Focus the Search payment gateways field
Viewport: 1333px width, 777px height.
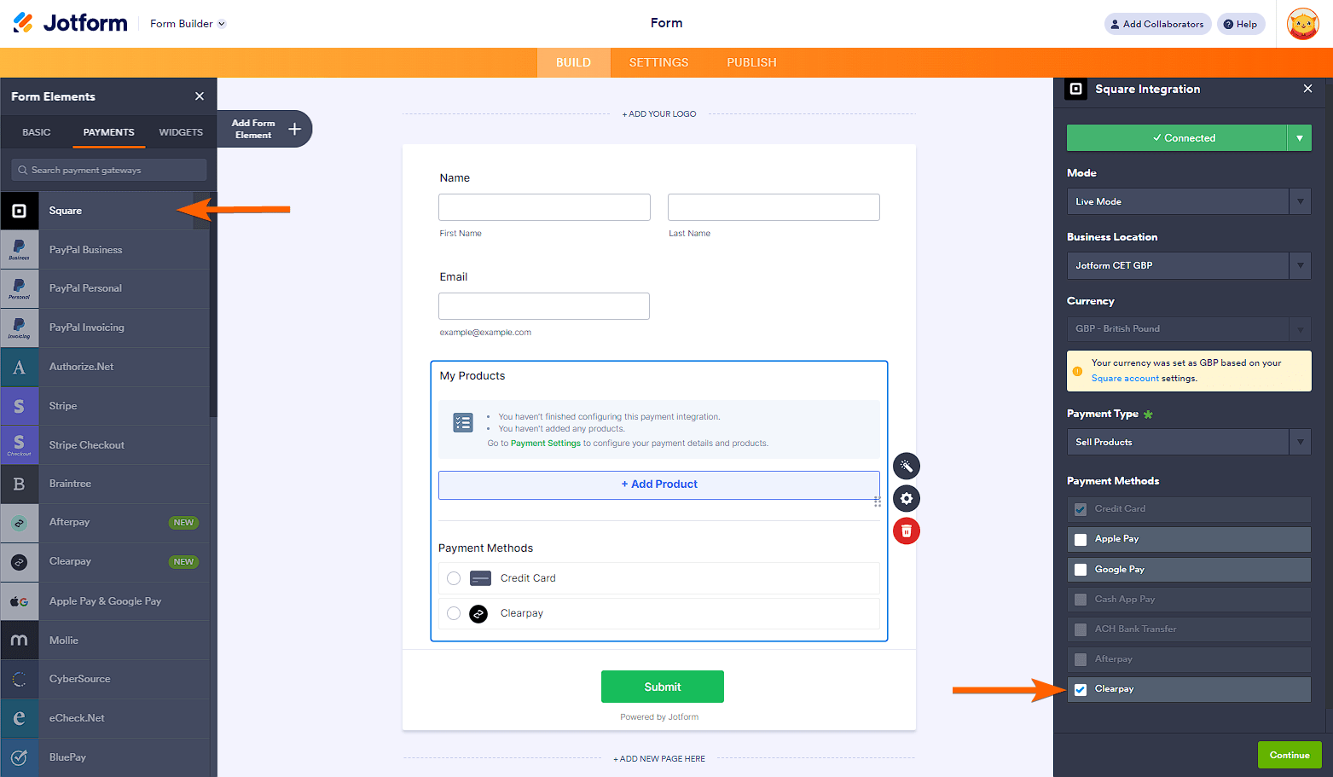pos(111,170)
